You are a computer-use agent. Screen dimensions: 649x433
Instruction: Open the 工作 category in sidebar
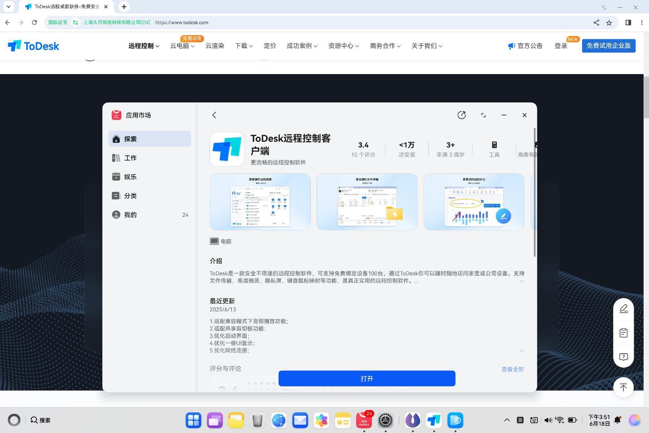coord(149,158)
